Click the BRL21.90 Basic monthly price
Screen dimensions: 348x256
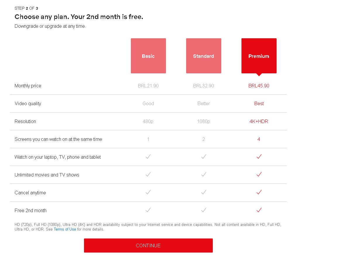point(148,86)
